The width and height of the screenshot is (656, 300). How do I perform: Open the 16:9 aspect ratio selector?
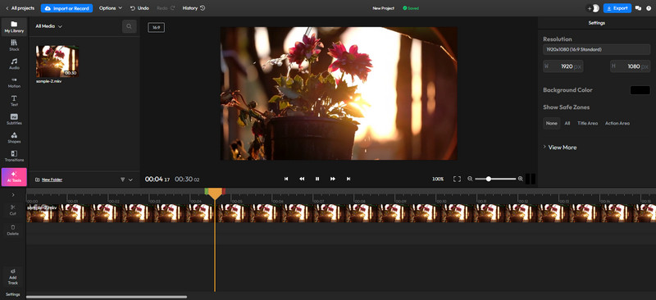156,28
